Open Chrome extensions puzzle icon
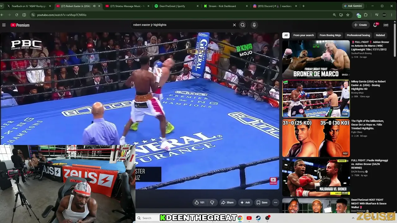This screenshot has width=397, height=223. click(x=366, y=15)
